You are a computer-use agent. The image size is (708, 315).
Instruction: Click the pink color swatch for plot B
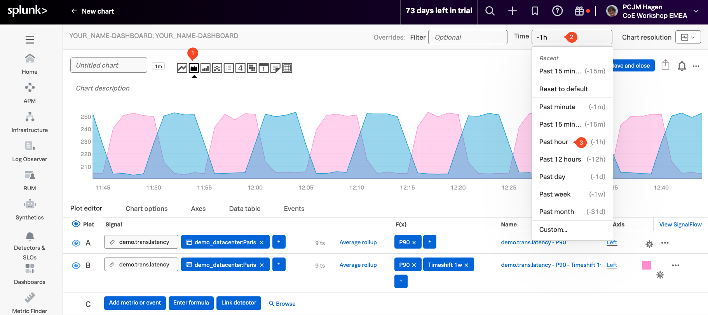646,265
